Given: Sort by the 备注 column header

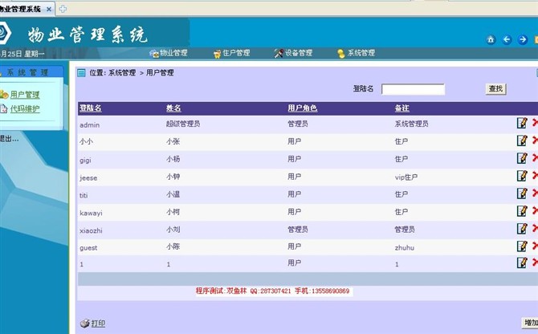Looking at the screenshot, I should point(401,108).
